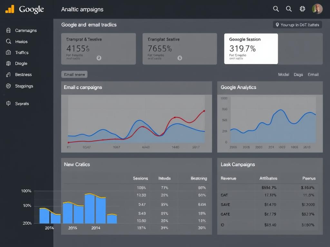This screenshot has height=247, width=330.
Task: Open the Cammagns sidebar item
Action: [x=26, y=31]
